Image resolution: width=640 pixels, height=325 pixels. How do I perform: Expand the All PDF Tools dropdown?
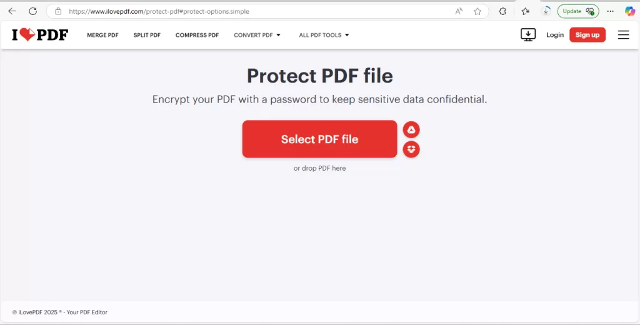[324, 35]
